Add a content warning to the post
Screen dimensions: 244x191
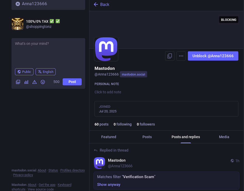click(35, 82)
